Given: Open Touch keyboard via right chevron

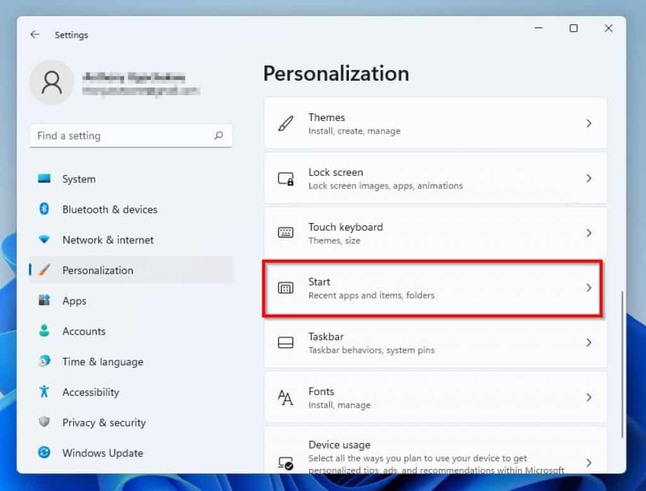Looking at the screenshot, I should (x=589, y=233).
